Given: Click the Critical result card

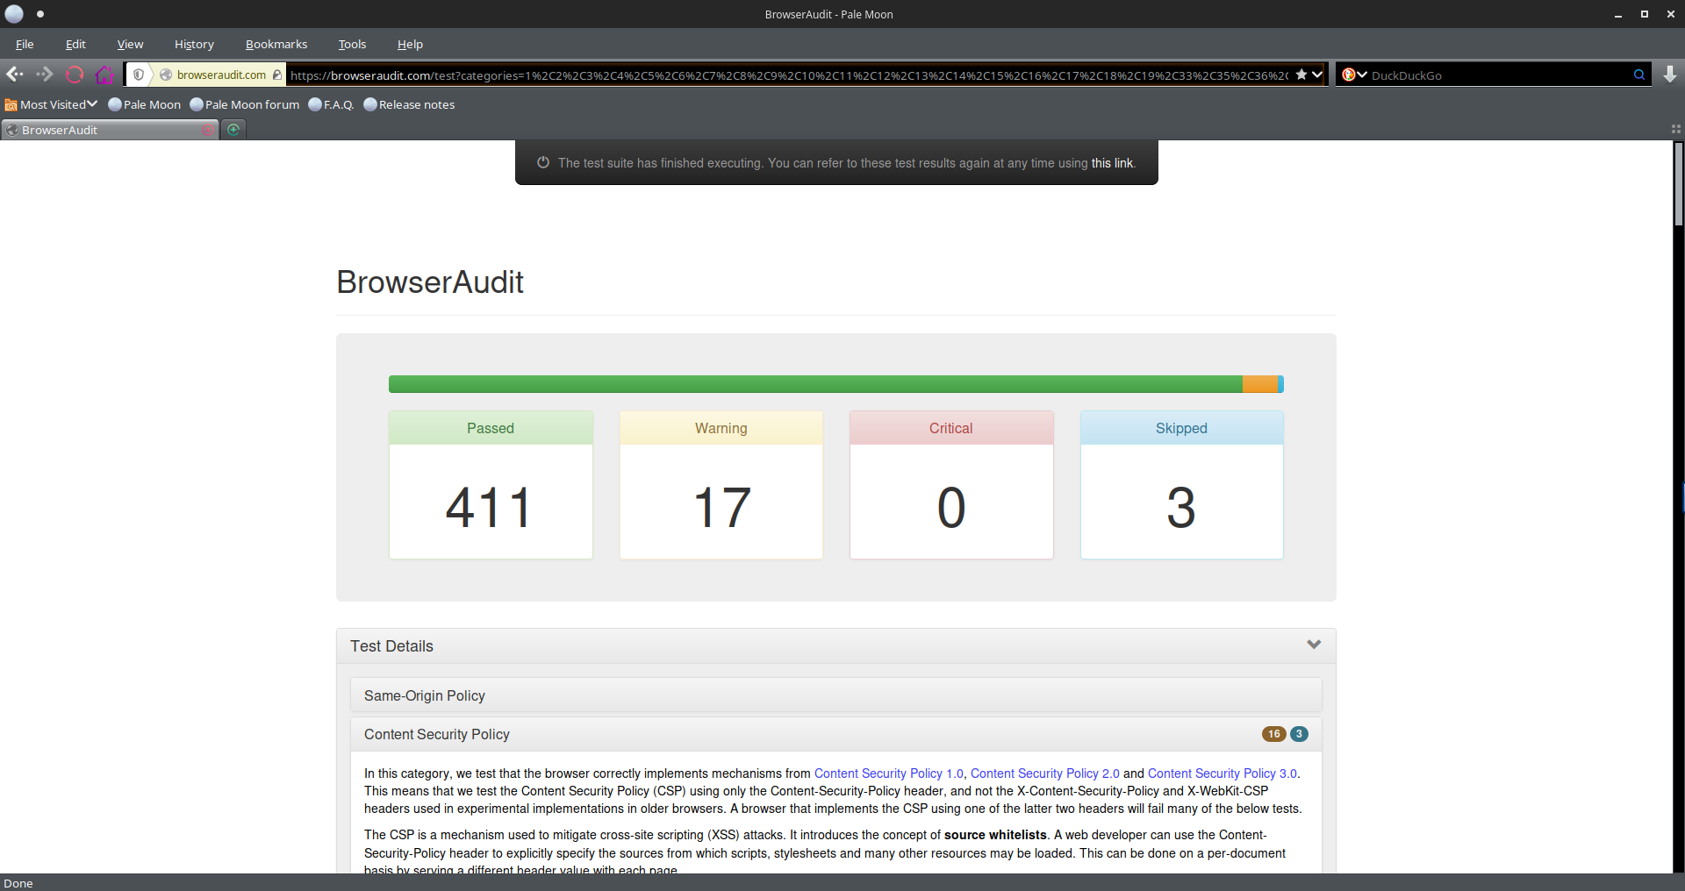Looking at the screenshot, I should pyautogui.click(x=951, y=485).
